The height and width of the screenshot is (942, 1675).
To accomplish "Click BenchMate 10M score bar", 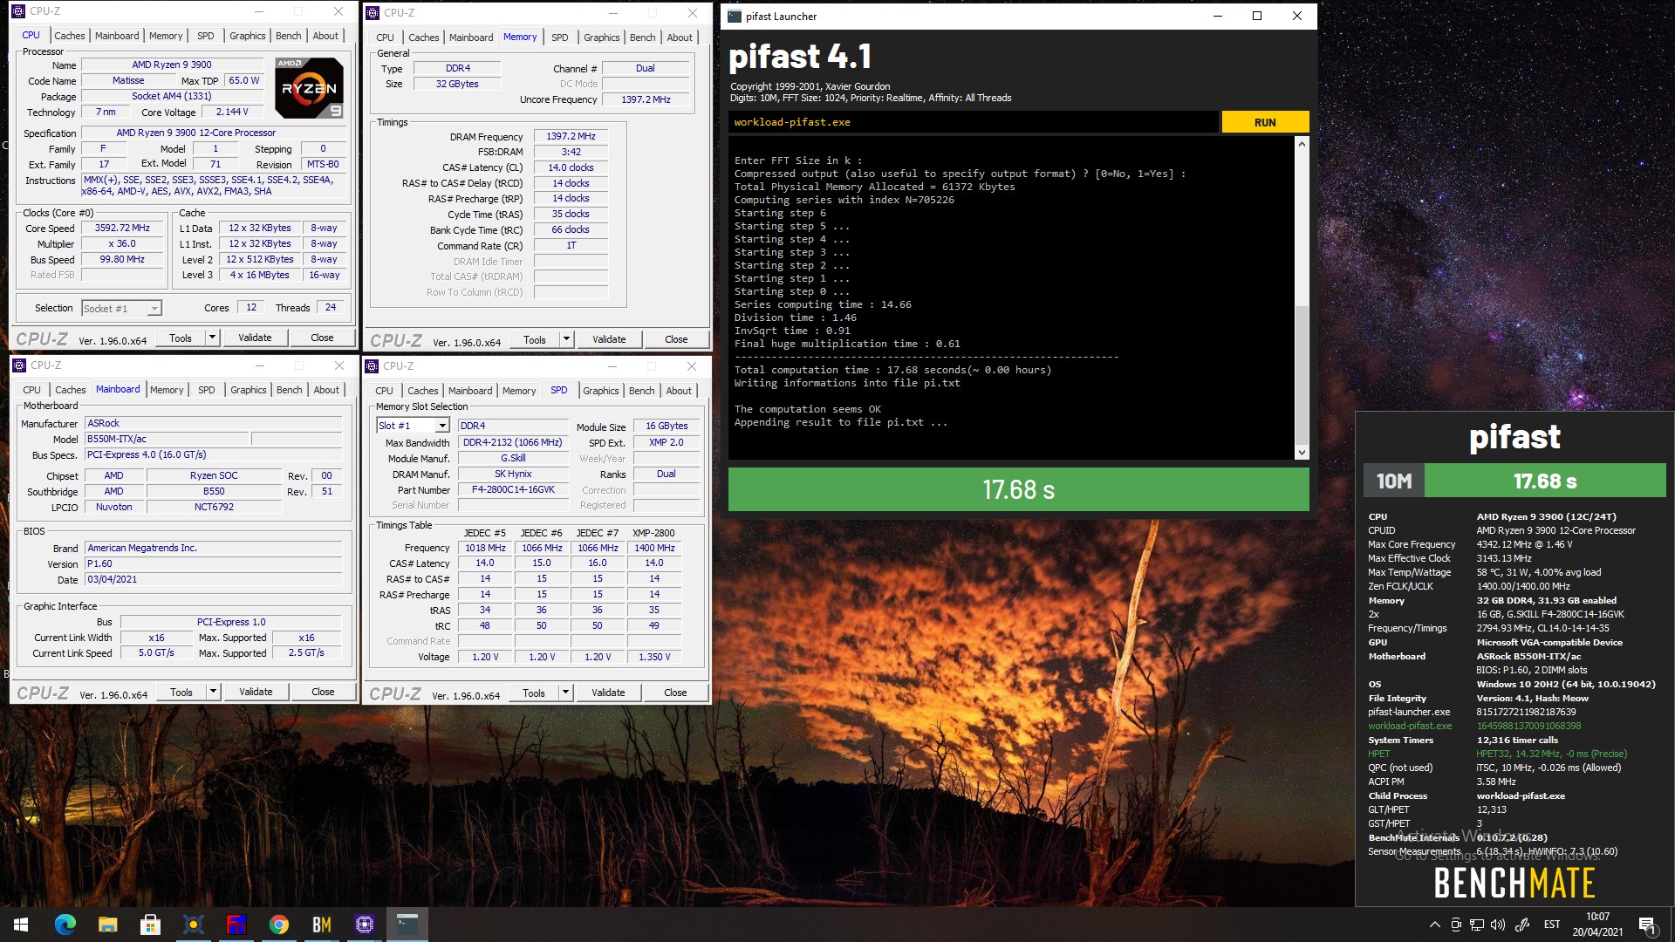I will [1514, 481].
